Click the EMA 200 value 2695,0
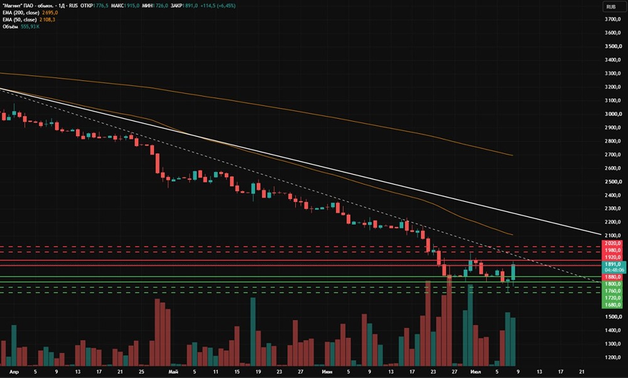The height and width of the screenshot is (378, 628). [50, 13]
